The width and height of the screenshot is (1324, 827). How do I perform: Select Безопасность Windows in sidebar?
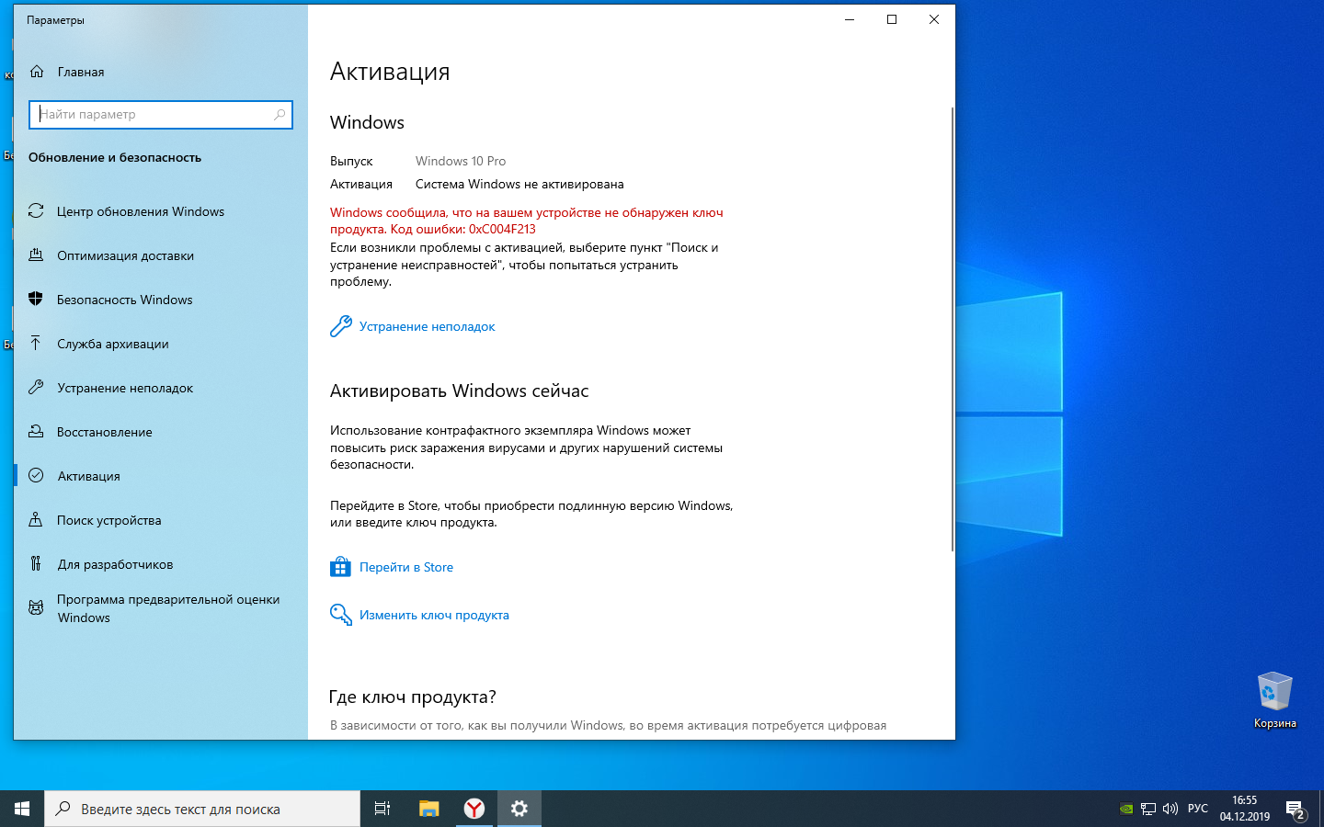coord(125,300)
